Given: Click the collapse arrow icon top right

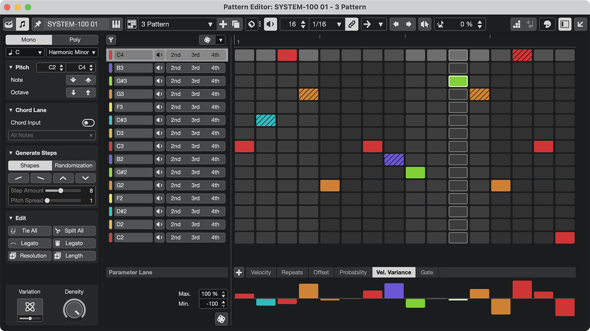Looking at the screenshot, I should point(580,24).
